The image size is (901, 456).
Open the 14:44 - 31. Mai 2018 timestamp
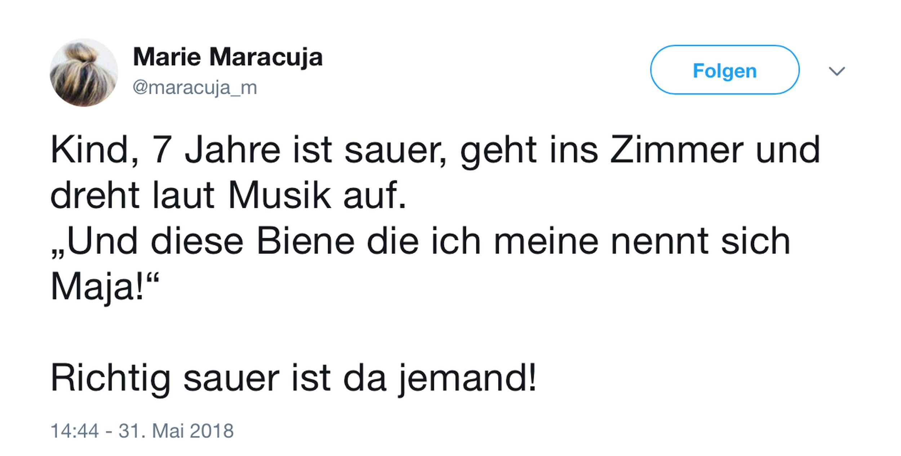point(142,431)
